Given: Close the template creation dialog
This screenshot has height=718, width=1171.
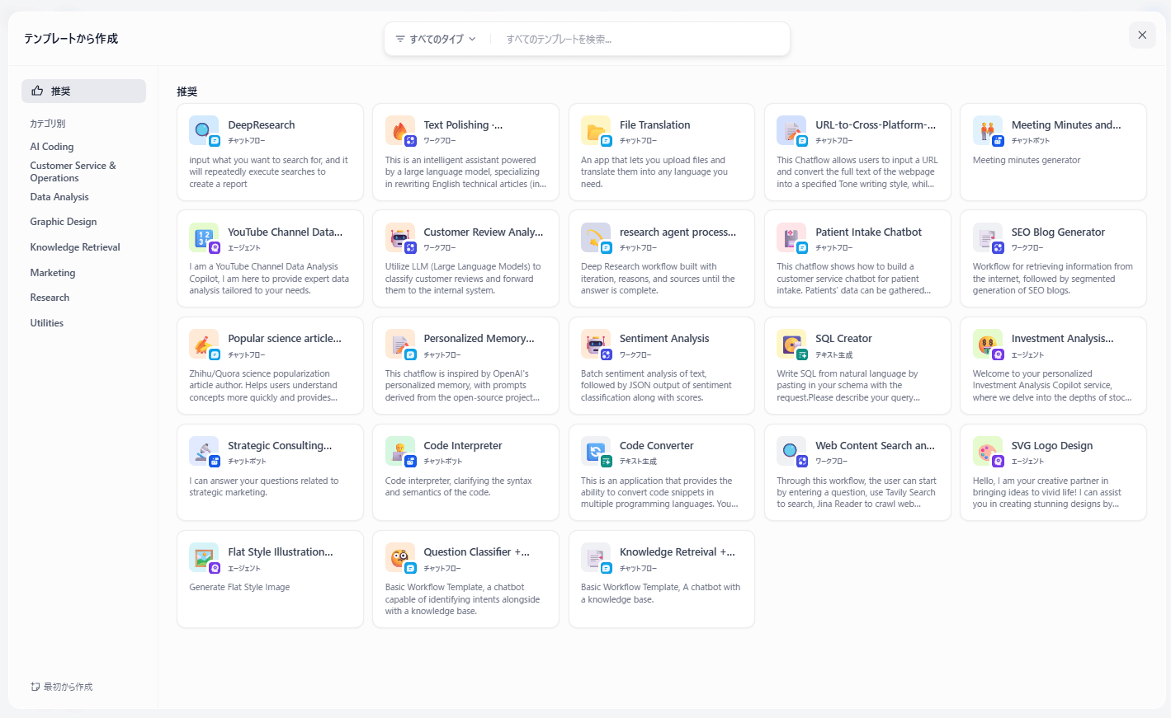Looking at the screenshot, I should tap(1142, 35).
